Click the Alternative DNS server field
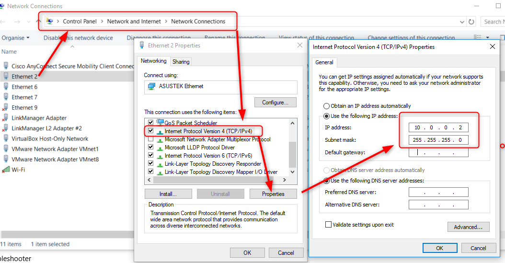 [x=438, y=205]
